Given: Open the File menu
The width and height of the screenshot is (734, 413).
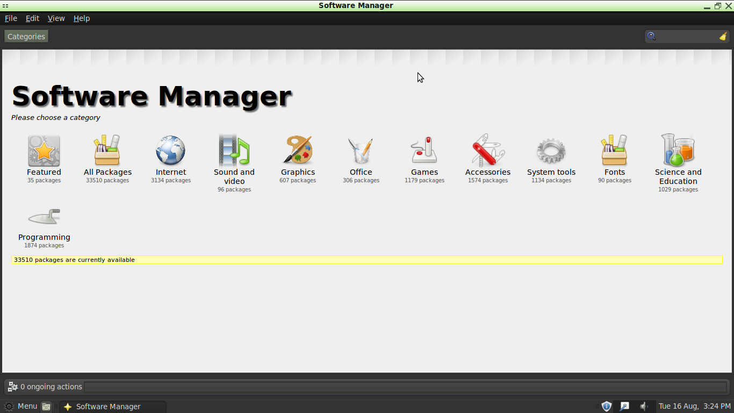Looking at the screenshot, I should tap(10, 18).
